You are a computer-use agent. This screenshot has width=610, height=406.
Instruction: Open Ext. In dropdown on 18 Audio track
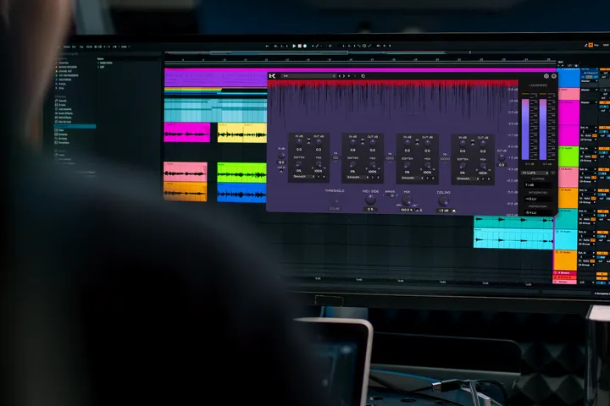click(588, 169)
